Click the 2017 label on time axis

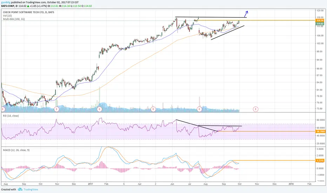coord(90,184)
